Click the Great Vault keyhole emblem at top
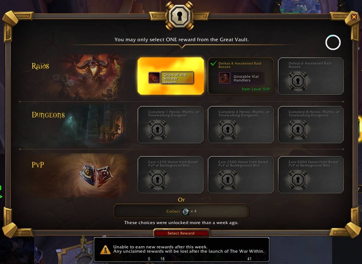 [x=180, y=16]
